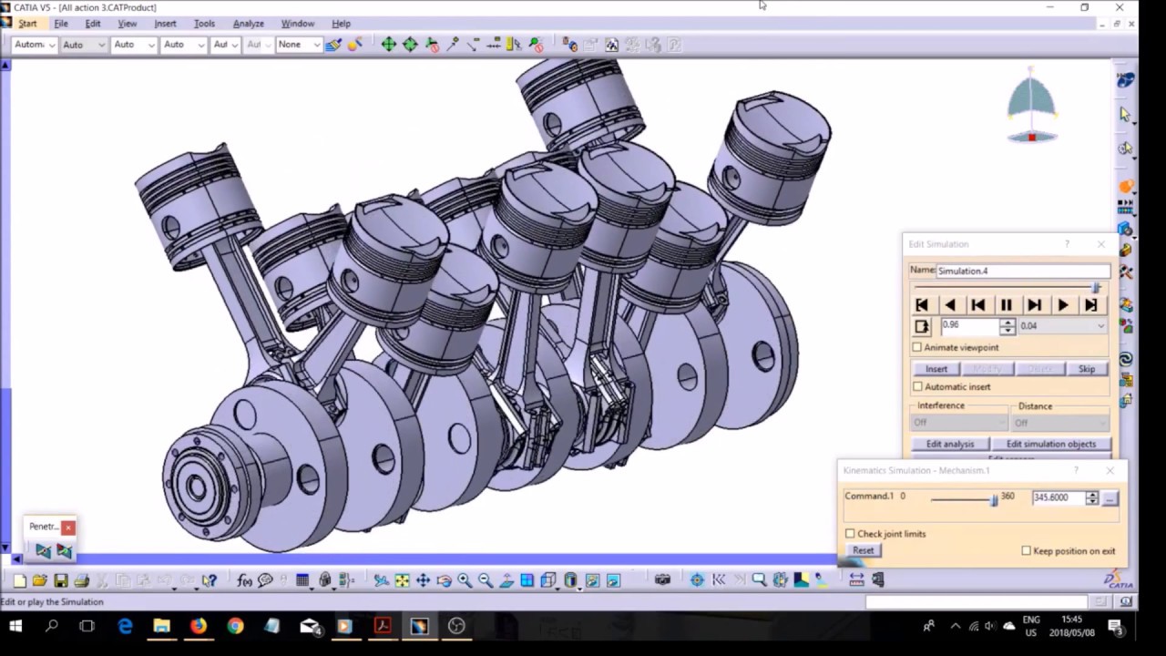Open a file using the folder icon
This screenshot has width=1166, height=656.
click(x=39, y=580)
